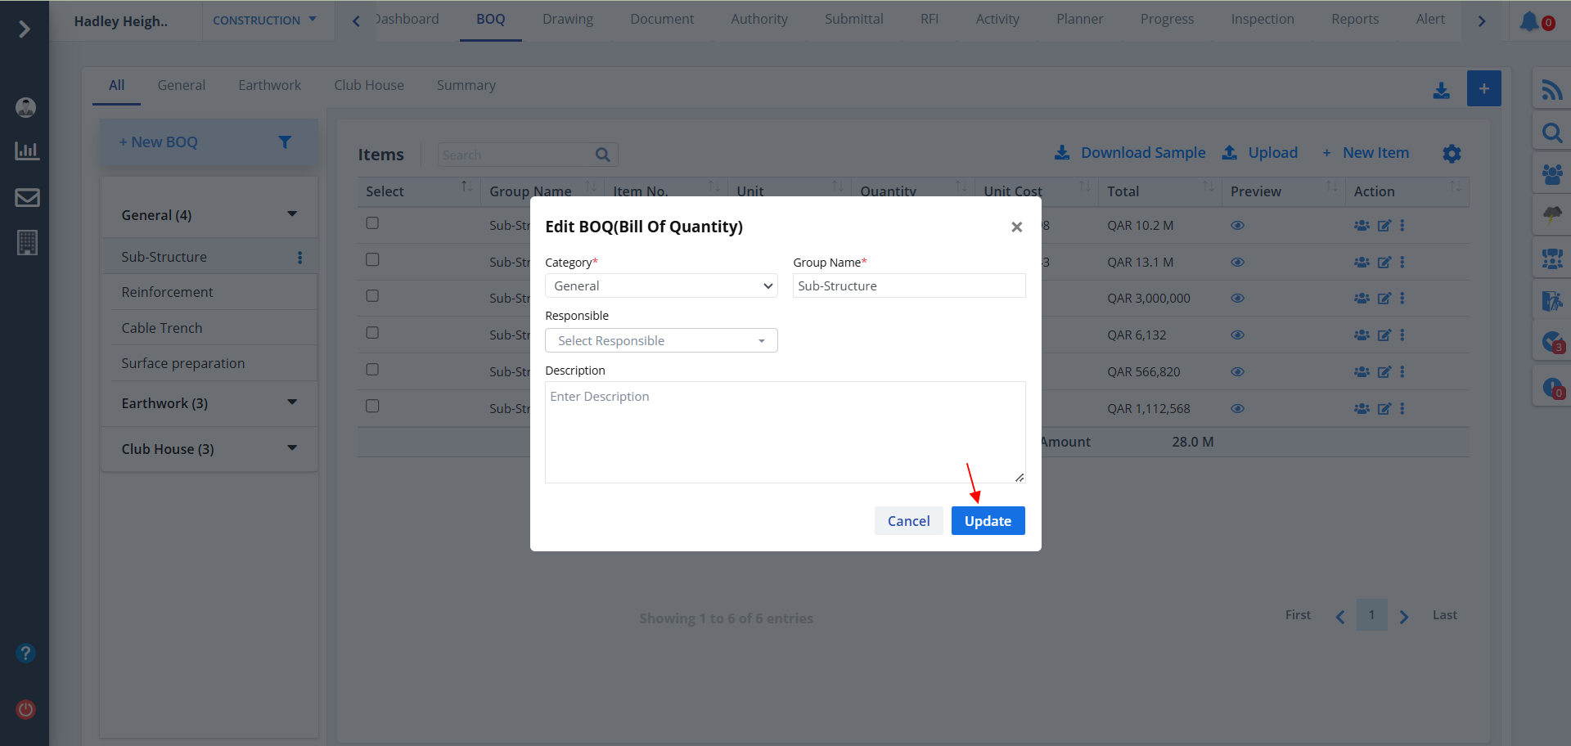Open the Category dropdown showing General
Image resolution: width=1571 pixels, height=746 pixels.
point(661,286)
